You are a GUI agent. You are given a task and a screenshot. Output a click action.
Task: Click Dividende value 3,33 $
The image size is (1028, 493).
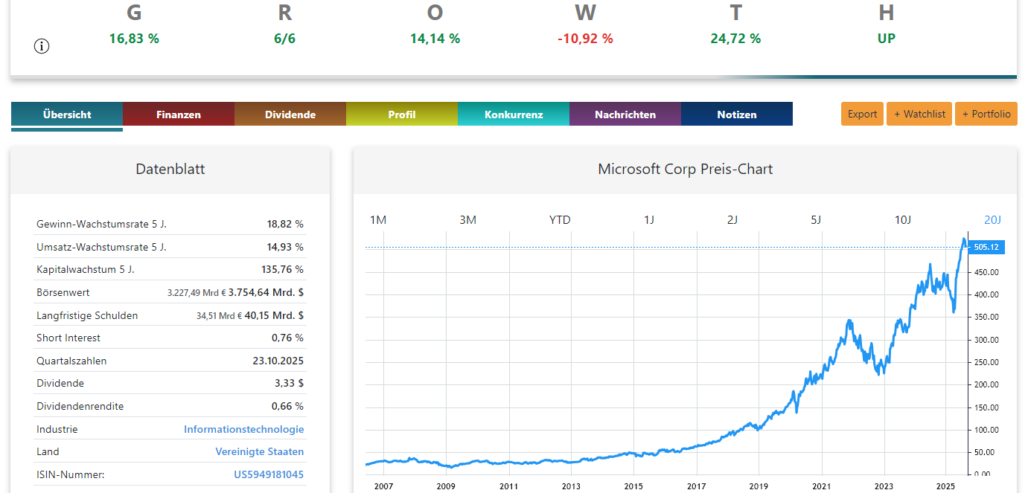tap(289, 383)
